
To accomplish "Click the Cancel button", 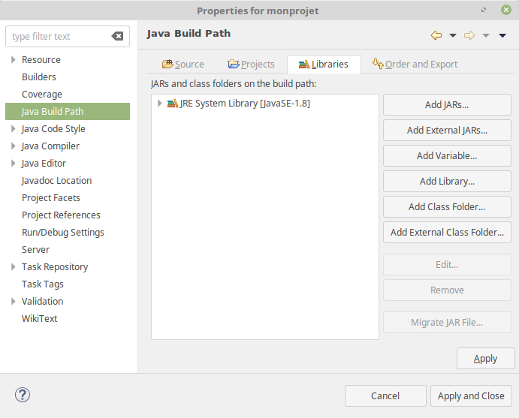I will pos(385,395).
